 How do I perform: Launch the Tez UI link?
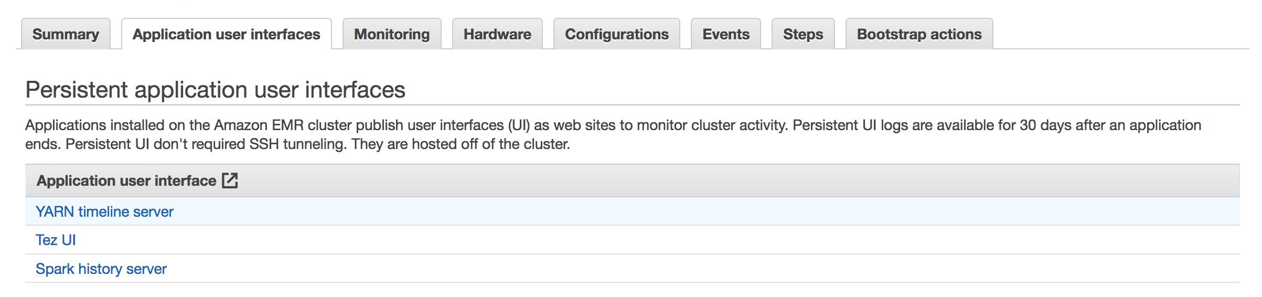(x=56, y=240)
